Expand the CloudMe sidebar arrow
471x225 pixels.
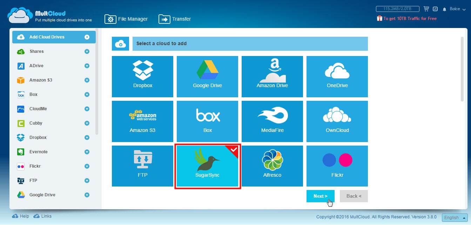[x=87, y=109]
